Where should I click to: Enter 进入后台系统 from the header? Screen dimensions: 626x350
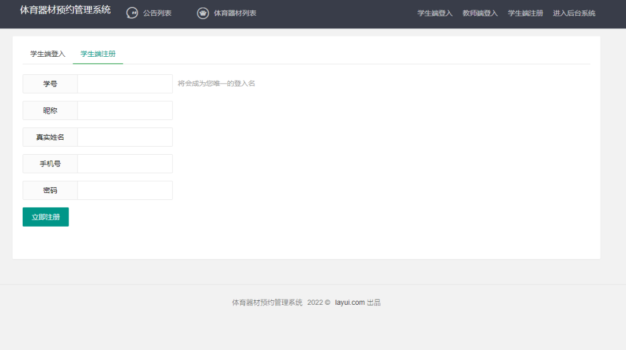coord(574,13)
